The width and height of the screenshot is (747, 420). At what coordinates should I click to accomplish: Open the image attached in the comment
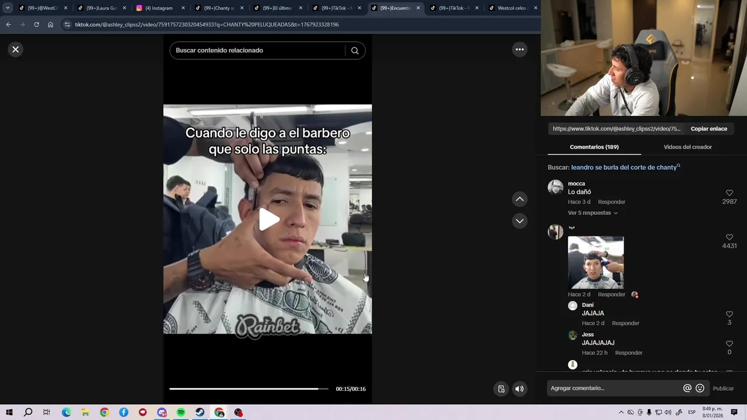596,262
